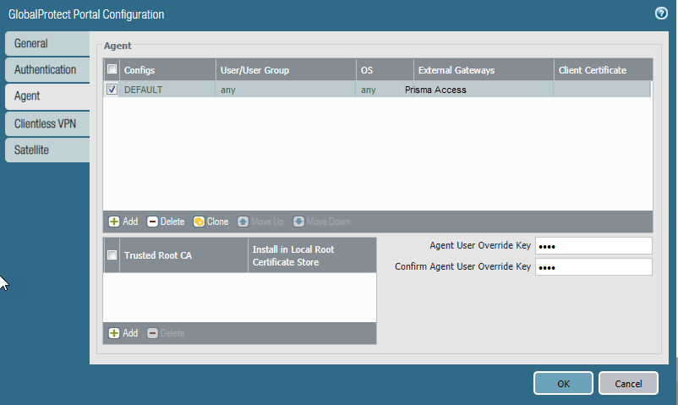
Task: Select the Clientless VPN tab
Action: click(x=46, y=123)
